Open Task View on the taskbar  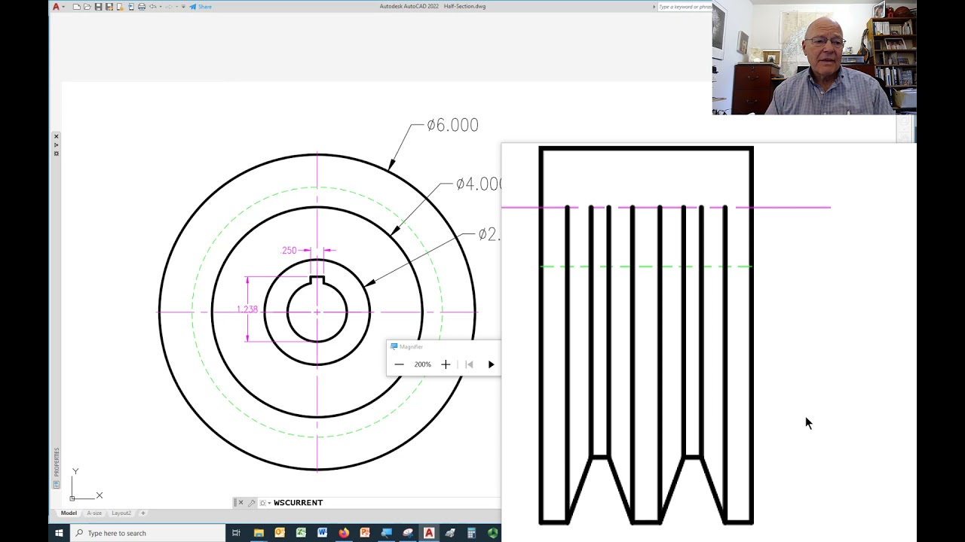(x=236, y=533)
